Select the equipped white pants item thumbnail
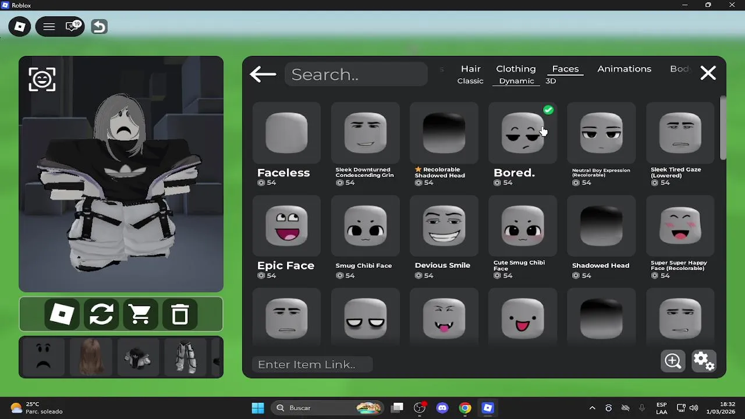This screenshot has width=745, height=419. (186, 357)
